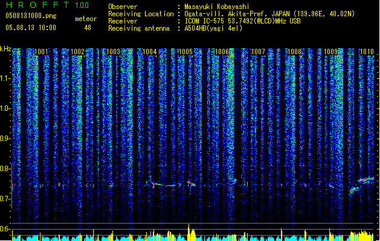Viewport: 380px width, 241px height.
Task: Click the 1009 minute marker
Action: click(x=330, y=52)
